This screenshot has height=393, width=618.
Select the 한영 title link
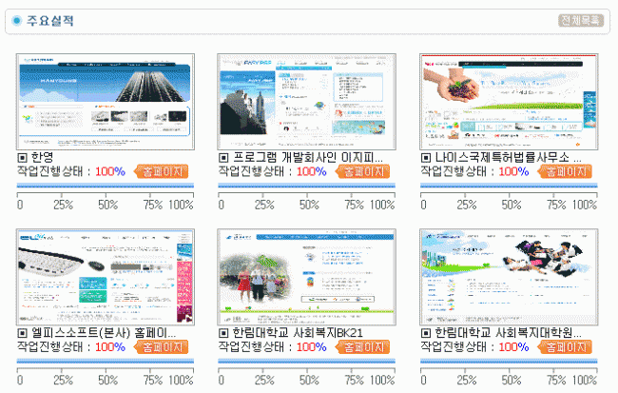click(x=42, y=157)
